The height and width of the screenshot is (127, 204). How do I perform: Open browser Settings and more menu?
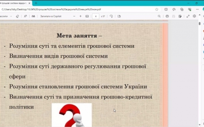click(x=197, y=9)
